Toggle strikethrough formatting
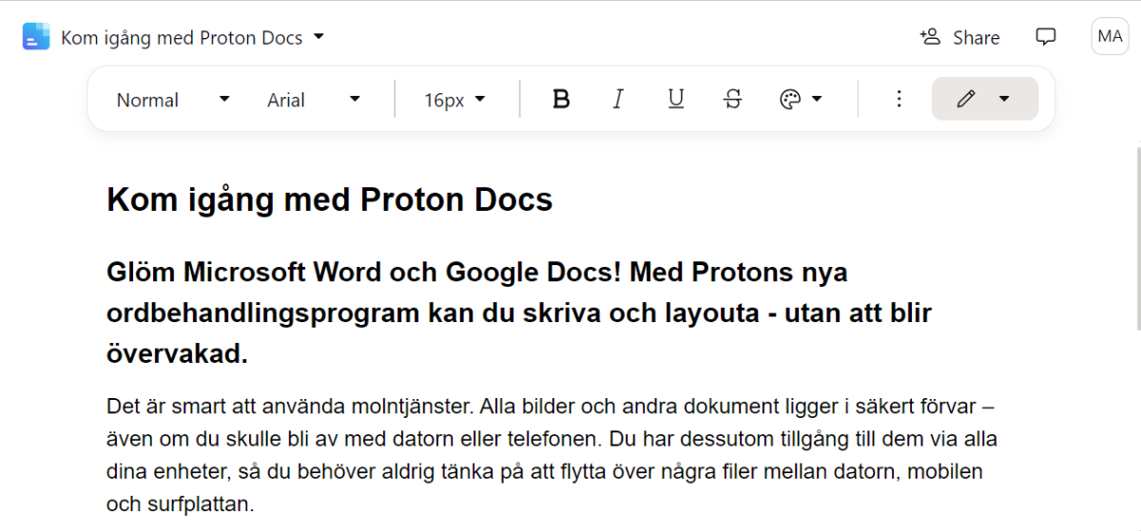 (x=732, y=100)
